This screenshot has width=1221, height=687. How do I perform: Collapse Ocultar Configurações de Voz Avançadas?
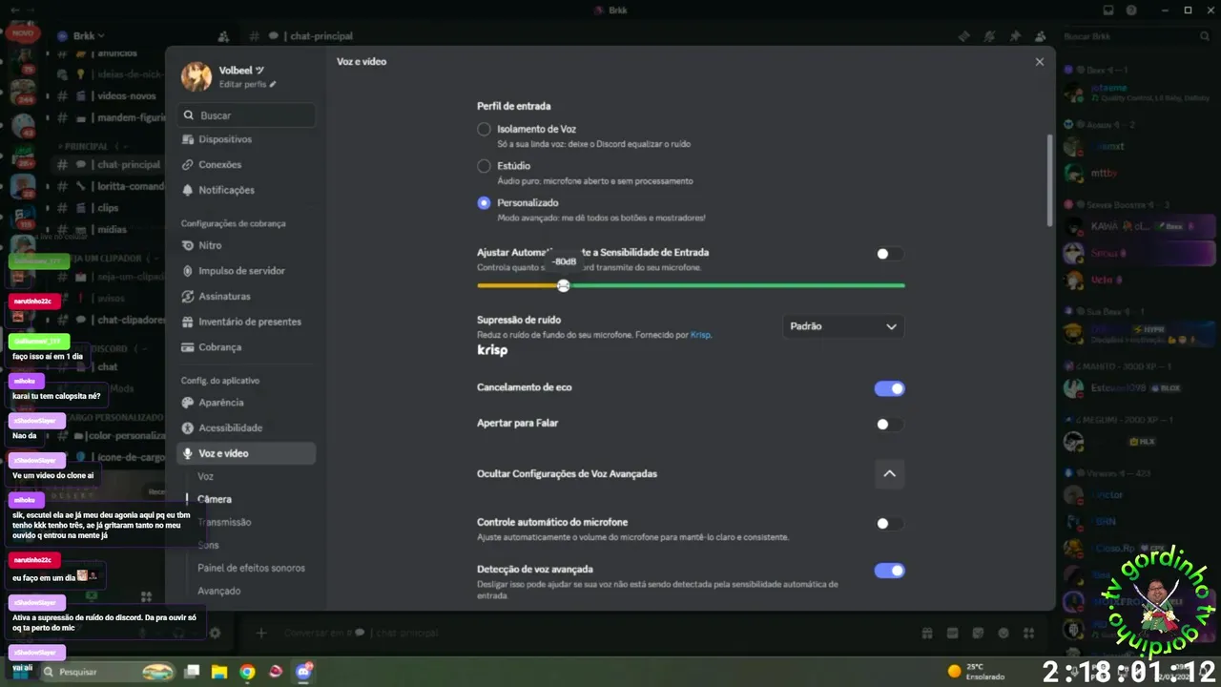(x=889, y=474)
